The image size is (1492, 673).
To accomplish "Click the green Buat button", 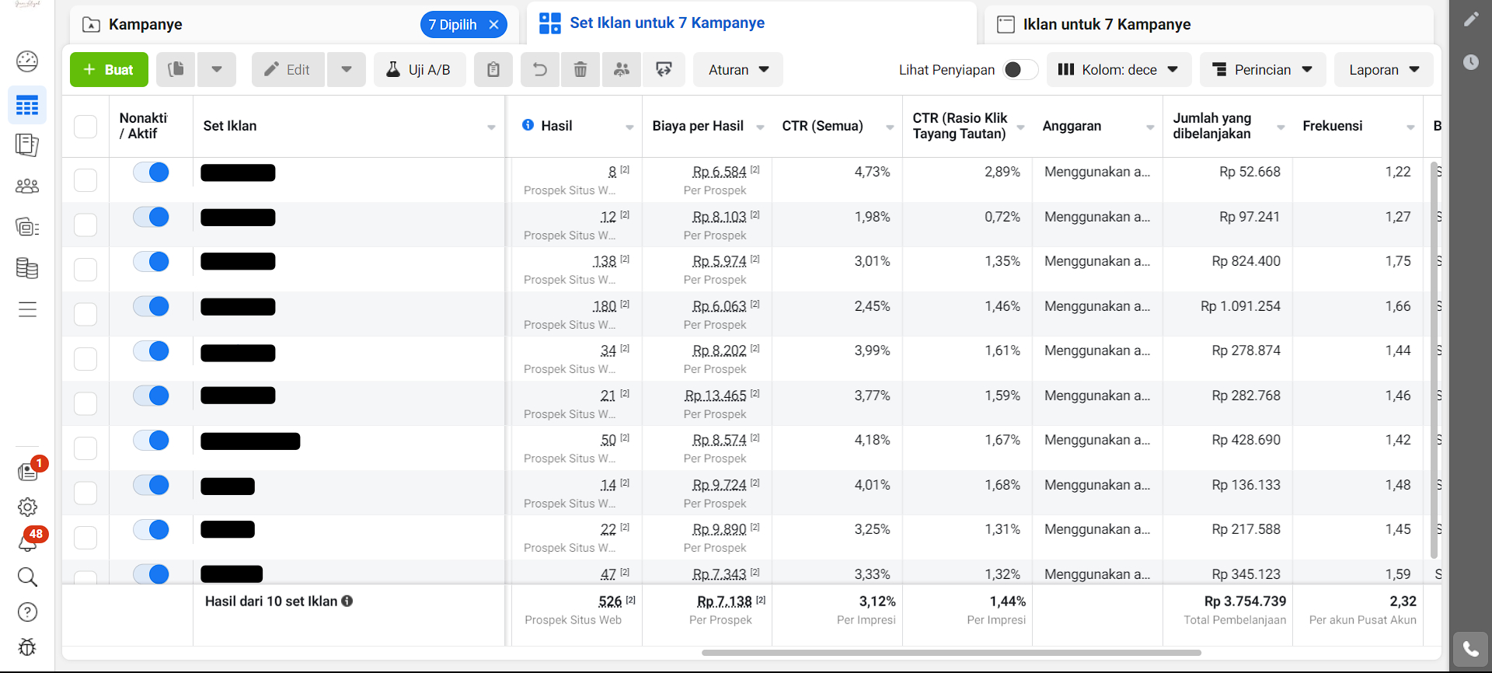I will [109, 70].
